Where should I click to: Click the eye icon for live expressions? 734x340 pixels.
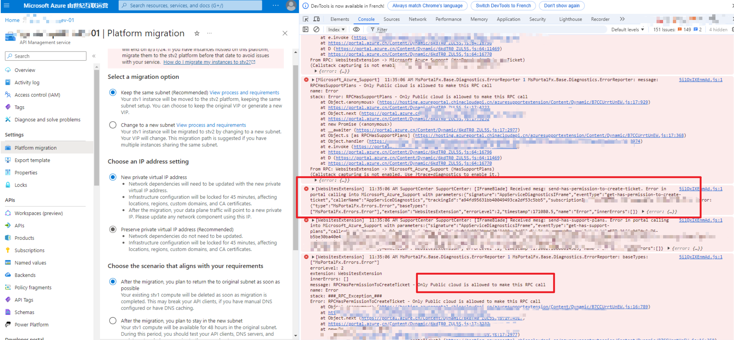(356, 29)
